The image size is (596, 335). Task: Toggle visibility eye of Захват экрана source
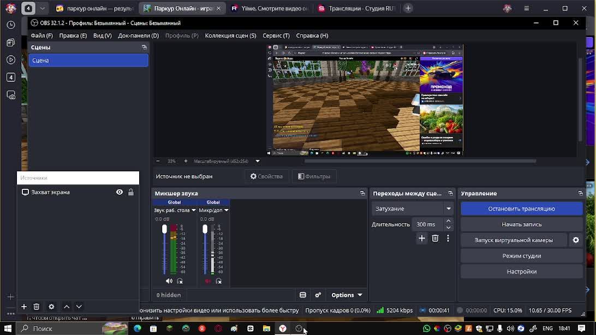click(120, 192)
